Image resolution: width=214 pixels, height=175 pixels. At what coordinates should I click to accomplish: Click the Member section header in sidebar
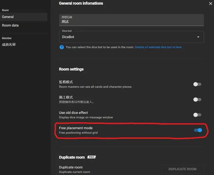pos(7,38)
